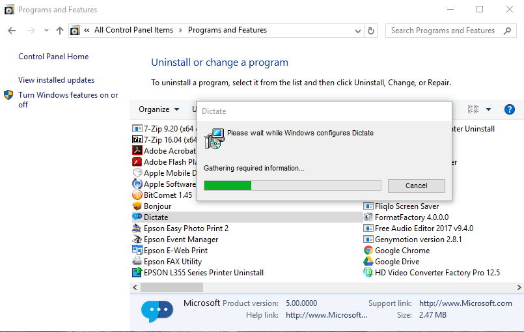
Task: Click the HD Video Converter Factory Pro icon
Action: point(368,272)
